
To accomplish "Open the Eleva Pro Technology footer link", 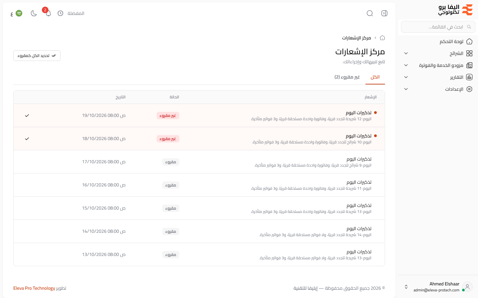I will (34, 288).
